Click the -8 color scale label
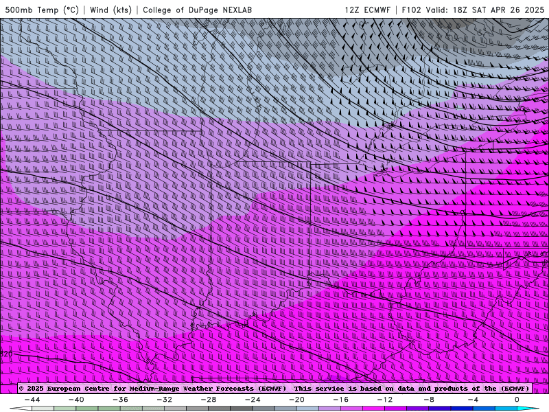549x412 pixels. pos(429,400)
